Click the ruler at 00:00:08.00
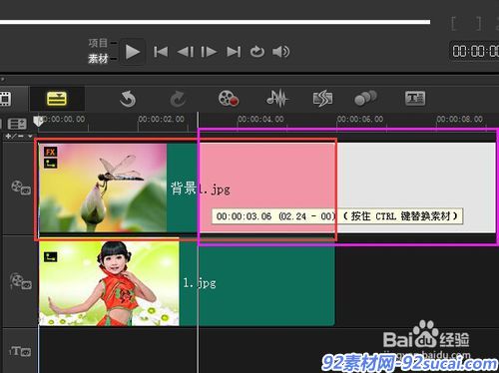Viewport: 499px width, 373px height. tap(459, 119)
